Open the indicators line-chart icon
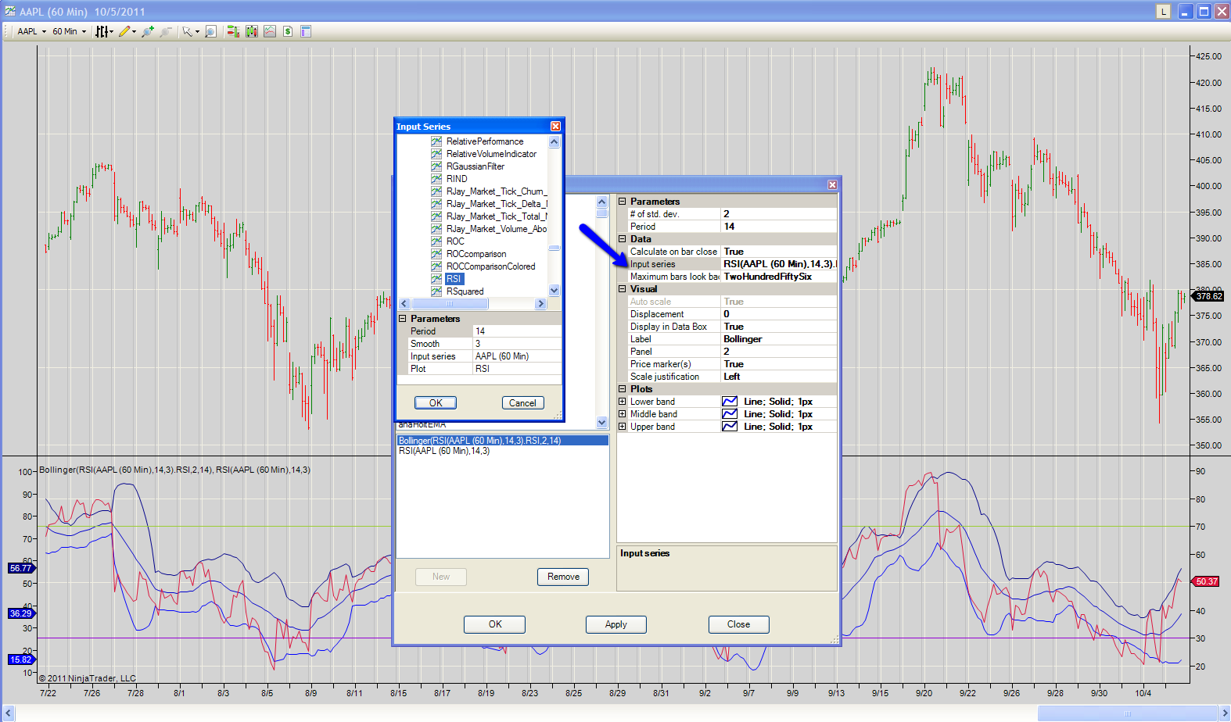Screen dimensions: 1231x722 pyautogui.click(x=270, y=31)
